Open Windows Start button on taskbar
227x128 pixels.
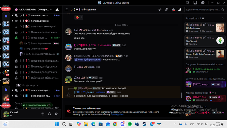[57, 124]
